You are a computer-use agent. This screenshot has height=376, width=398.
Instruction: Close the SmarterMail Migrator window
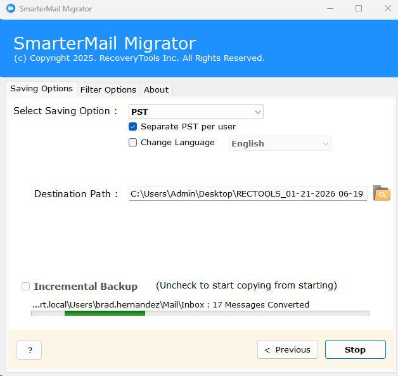coord(388,8)
